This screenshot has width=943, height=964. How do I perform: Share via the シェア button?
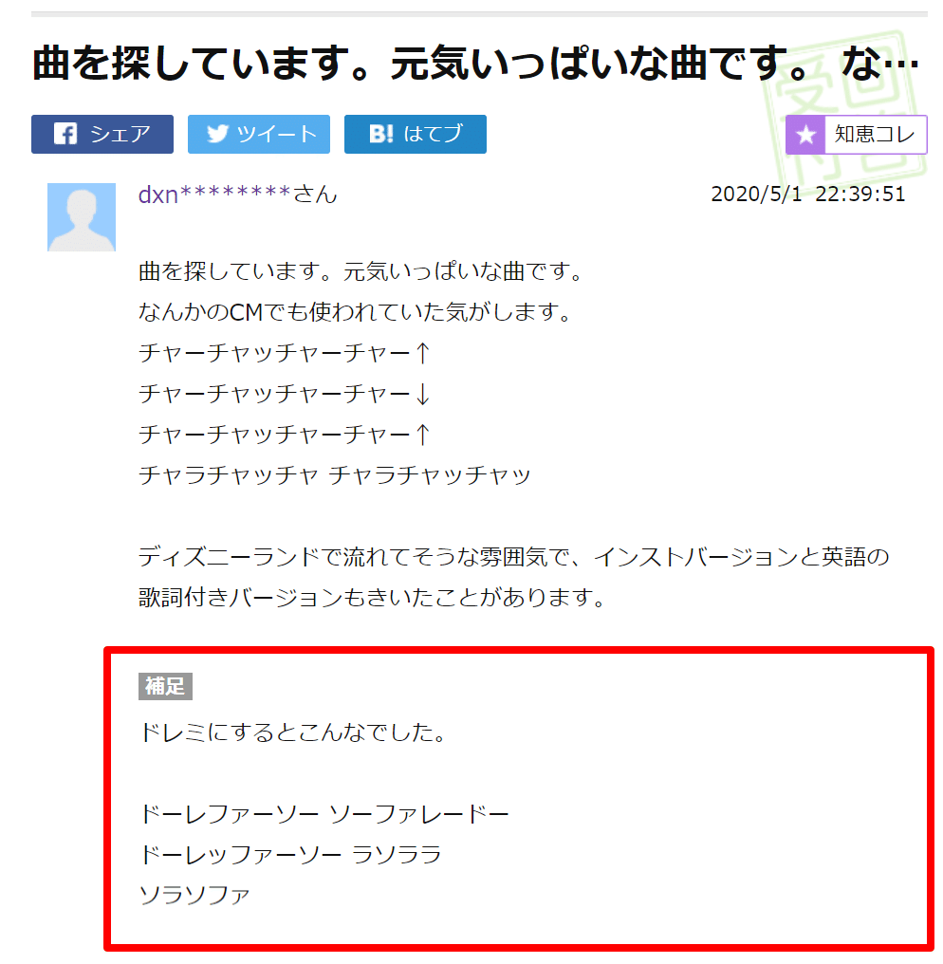click(x=102, y=134)
